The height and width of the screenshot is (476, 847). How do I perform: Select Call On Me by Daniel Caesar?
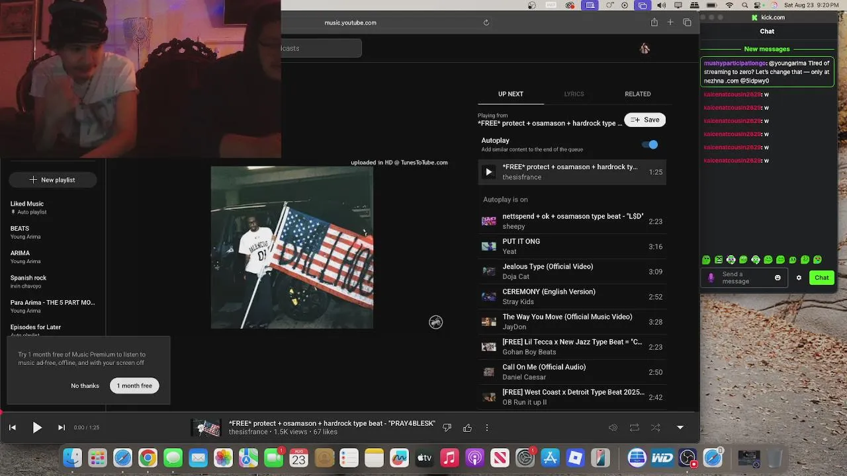pyautogui.click(x=572, y=372)
